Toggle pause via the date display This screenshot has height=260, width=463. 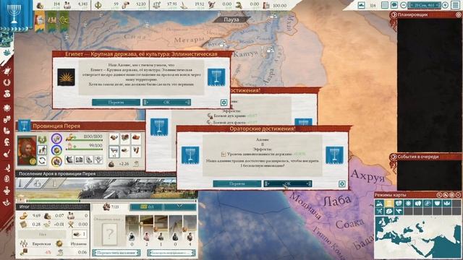[425, 5]
